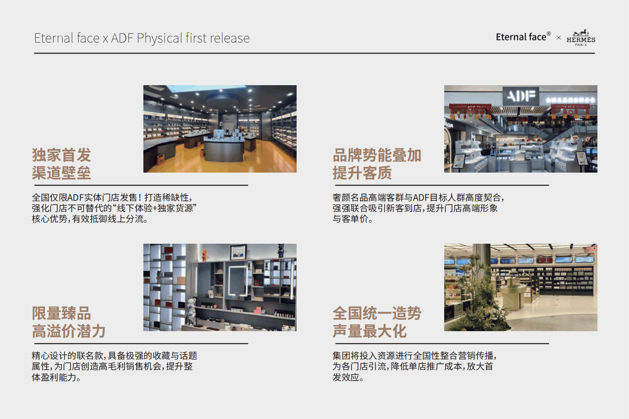Click the ADF sign in storefront photo
Image resolution: width=629 pixels, height=419 pixels.
521,96
